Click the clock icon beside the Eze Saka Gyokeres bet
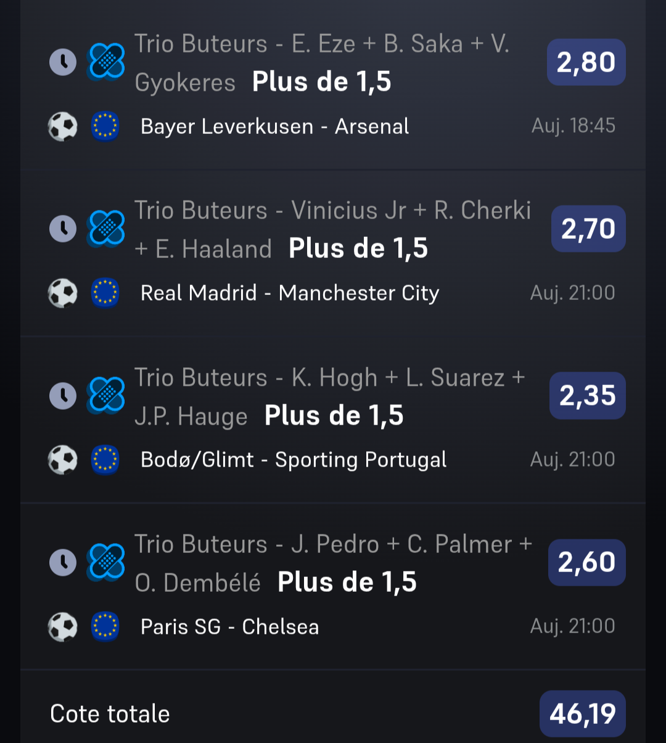Screen dimensions: 666x743 pyautogui.click(x=63, y=62)
